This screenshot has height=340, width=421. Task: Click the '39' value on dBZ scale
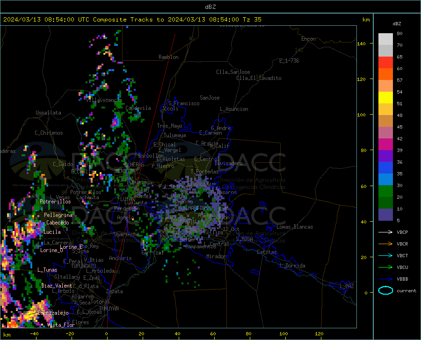(x=399, y=151)
